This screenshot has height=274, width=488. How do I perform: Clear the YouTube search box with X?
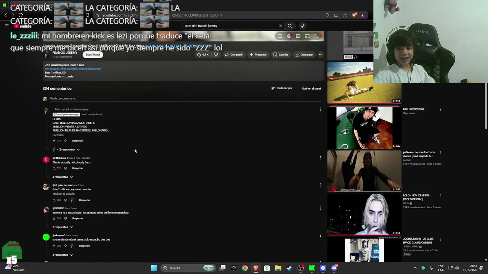(x=281, y=26)
